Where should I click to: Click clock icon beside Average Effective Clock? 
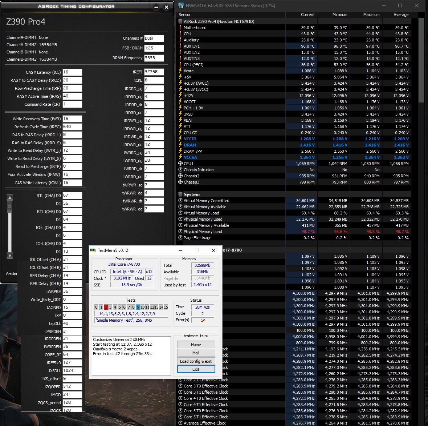180,423
